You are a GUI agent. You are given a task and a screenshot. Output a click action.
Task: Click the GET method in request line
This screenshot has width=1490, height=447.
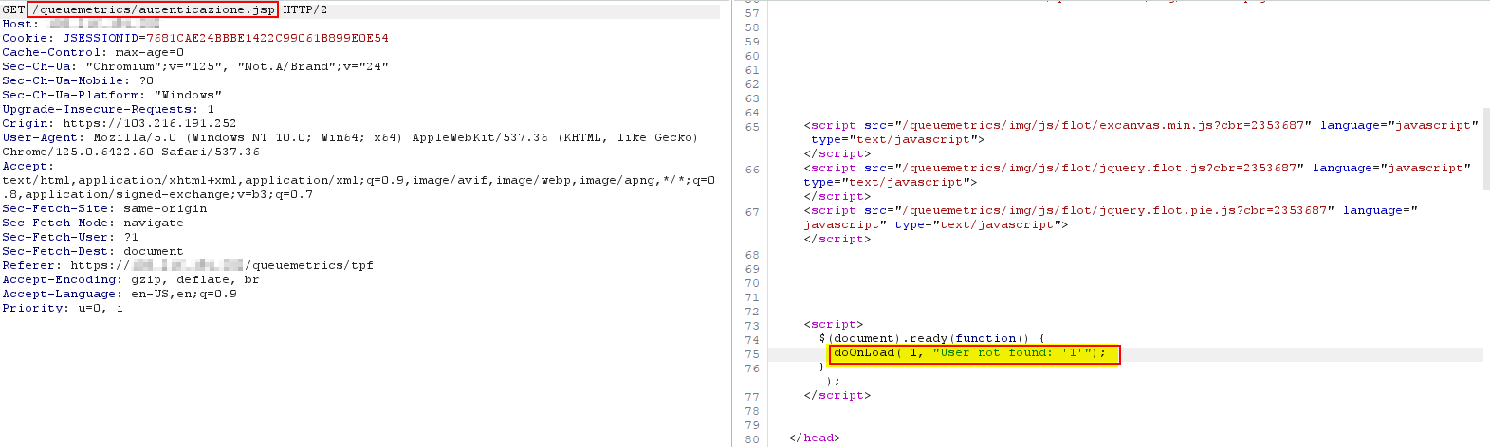(13, 9)
